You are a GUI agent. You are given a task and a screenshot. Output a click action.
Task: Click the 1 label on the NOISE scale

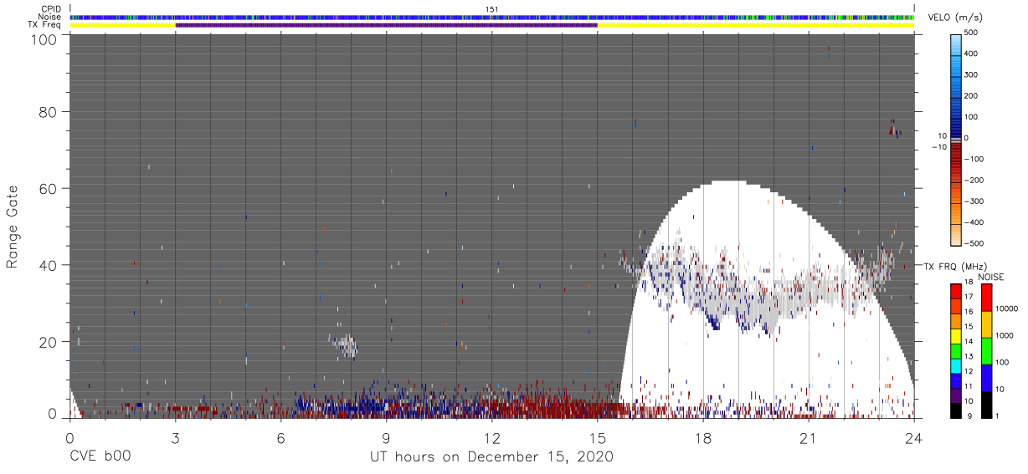coord(997,416)
